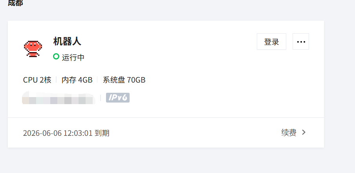Click the arrow chevron beside 续费
The height and width of the screenshot is (173, 355).
pyautogui.click(x=304, y=132)
